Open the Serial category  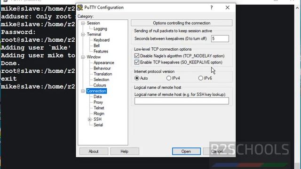[x=98, y=125]
